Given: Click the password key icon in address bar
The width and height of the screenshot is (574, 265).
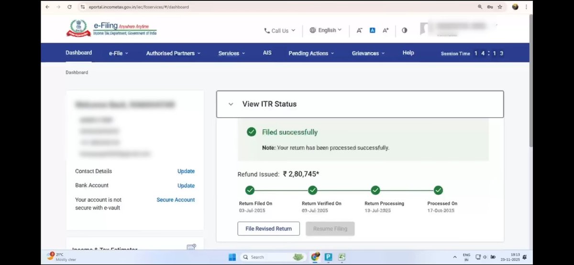Looking at the screenshot, I should pyautogui.click(x=490, y=7).
